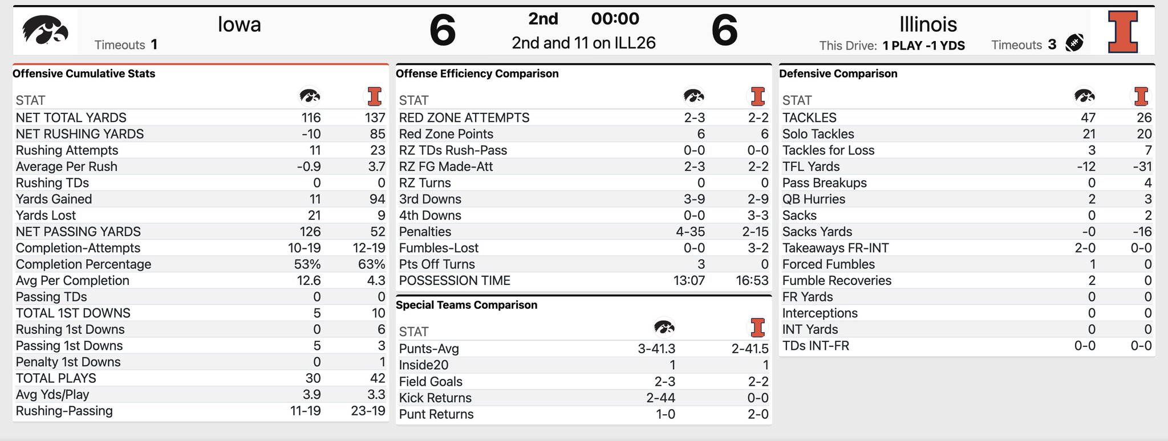Click the "2nd and 11 on ILL26" text
The width and height of the screenshot is (1168, 441).
583,43
